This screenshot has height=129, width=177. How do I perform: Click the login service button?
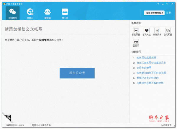pyautogui.click(x=154, y=13)
